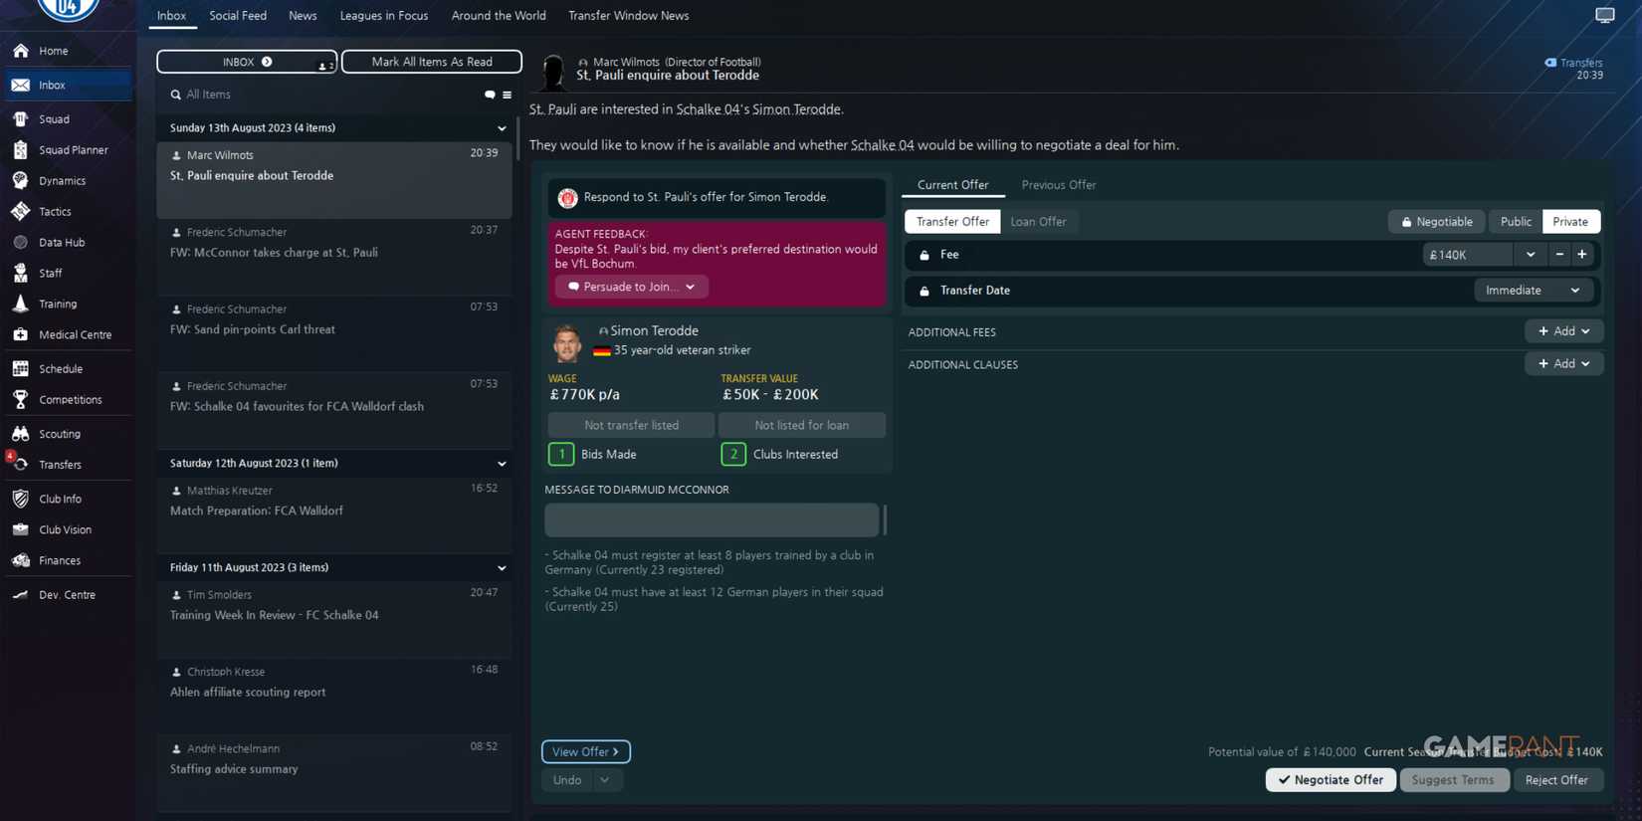Decrease fee with minus button
The height and width of the screenshot is (821, 1642).
[x=1559, y=255]
